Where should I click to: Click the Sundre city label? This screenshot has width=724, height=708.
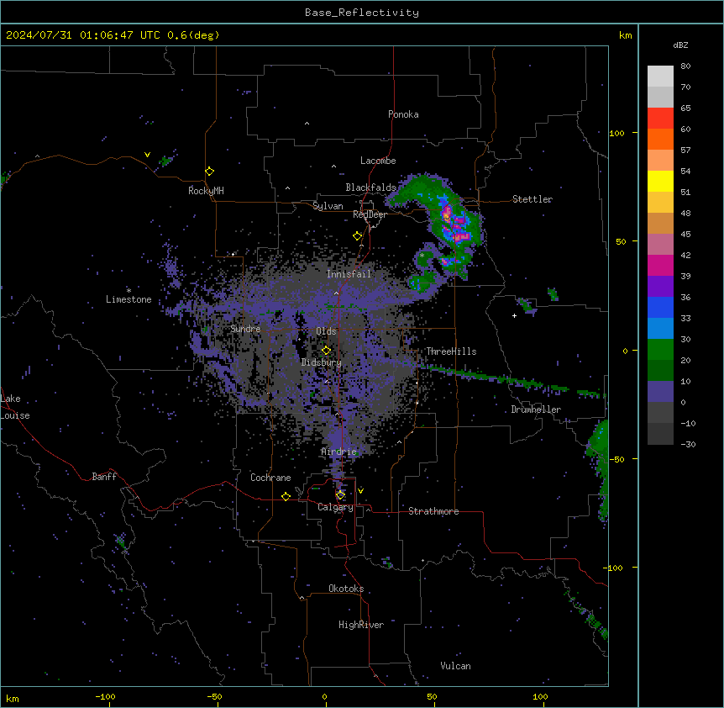245,329
